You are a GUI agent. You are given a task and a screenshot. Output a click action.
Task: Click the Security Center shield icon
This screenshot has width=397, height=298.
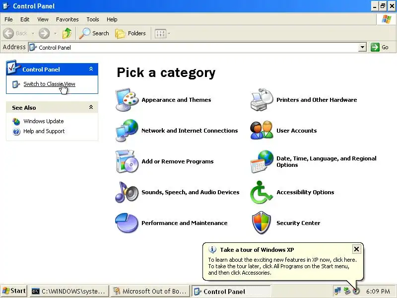click(x=262, y=223)
